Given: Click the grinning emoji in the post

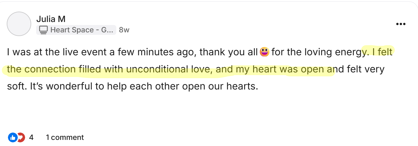Looking at the screenshot, I should click(x=264, y=52).
